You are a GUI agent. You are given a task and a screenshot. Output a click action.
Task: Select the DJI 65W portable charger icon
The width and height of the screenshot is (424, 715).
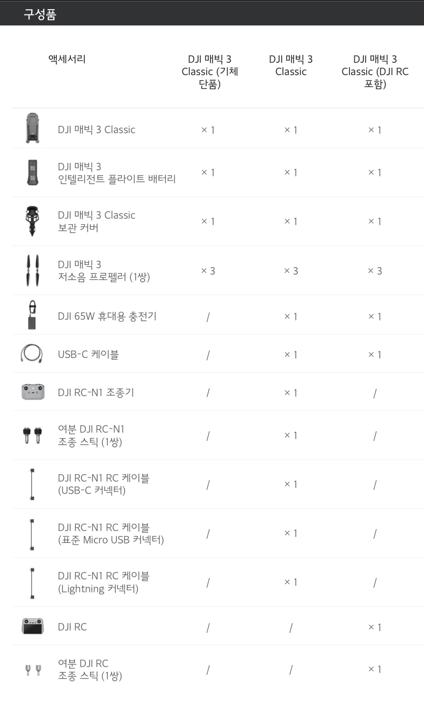tap(32, 315)
